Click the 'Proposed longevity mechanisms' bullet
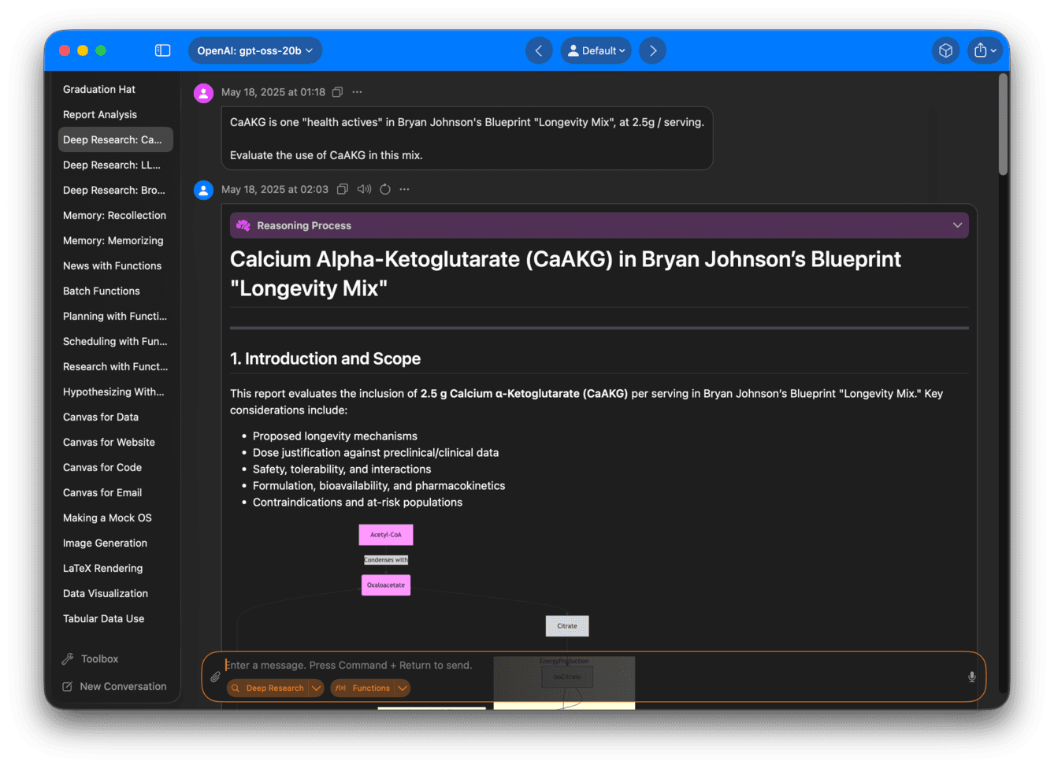This screenshot has height=768, width=1054. pyautogui.click(x=335, y=436)
